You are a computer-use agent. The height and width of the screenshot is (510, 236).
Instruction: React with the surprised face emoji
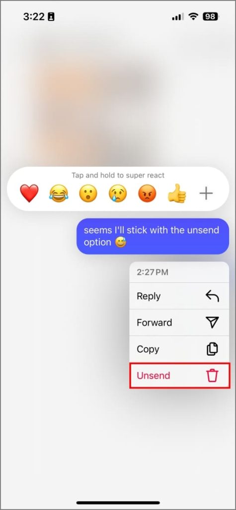point(88,194)
